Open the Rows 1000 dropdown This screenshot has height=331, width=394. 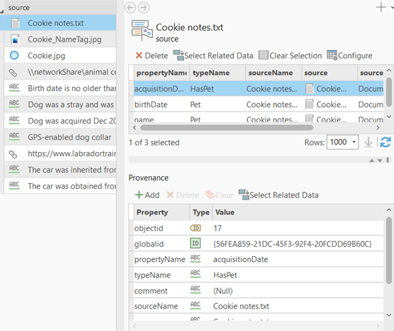(x=354, y=142)
